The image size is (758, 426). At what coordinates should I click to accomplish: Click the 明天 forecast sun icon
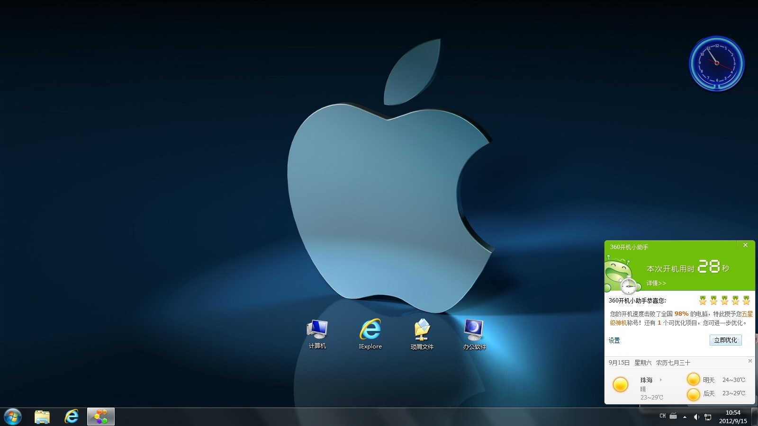click(693, 379)
